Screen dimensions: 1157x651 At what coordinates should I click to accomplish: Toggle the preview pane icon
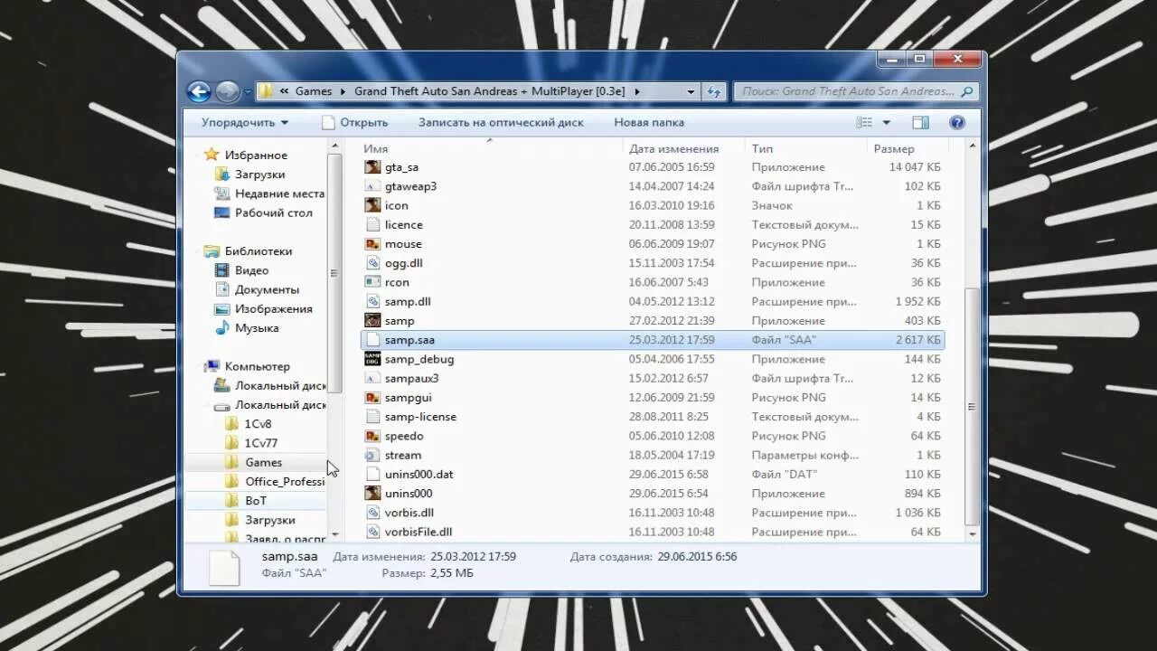point(920,122)
